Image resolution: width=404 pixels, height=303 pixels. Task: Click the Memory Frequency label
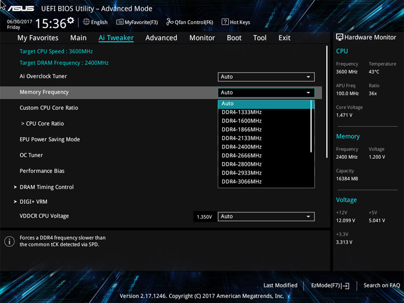point(44,92)
